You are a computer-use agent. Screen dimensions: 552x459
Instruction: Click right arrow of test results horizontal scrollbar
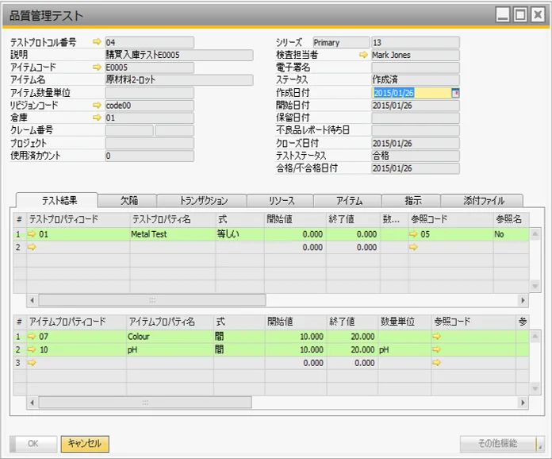[523, 300]
